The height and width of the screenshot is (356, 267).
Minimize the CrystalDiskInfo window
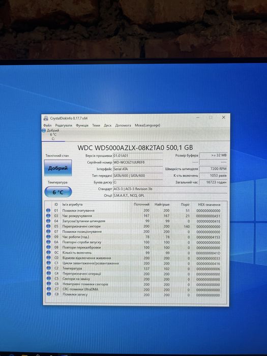click(198, 117)
